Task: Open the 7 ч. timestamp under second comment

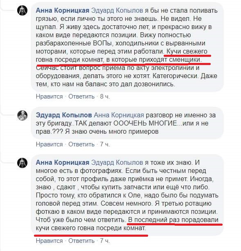Action: coord(105,144)
